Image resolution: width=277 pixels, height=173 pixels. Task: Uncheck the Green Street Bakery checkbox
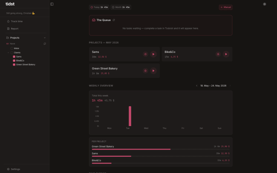[14, 65]
